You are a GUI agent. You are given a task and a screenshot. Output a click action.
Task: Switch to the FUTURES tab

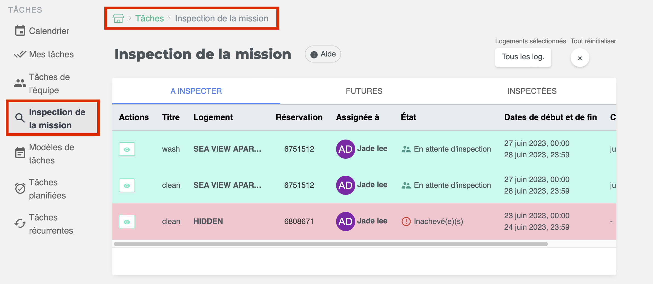point(364,91)
